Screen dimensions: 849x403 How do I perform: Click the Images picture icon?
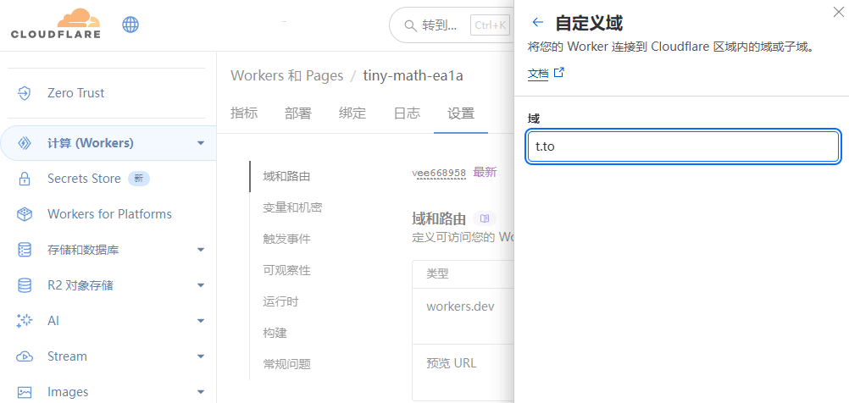(x=25, y=392)
